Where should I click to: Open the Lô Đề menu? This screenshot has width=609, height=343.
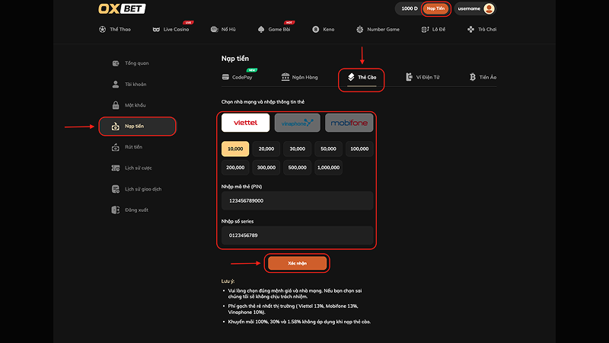pyautogui.click(x=433, y=29)
